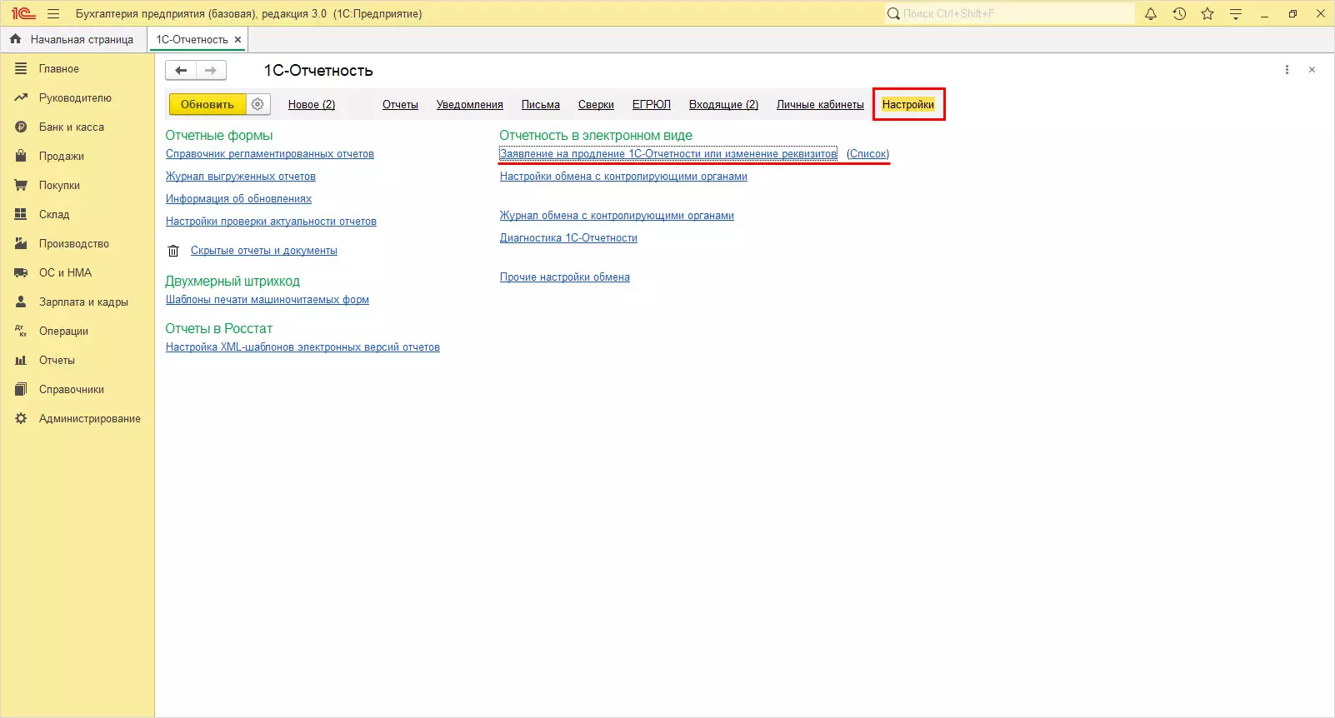This screenshot has width=1335, height=718.
Task: Open Настройки обмена с контролирующими органами
Action: (623, 177)
